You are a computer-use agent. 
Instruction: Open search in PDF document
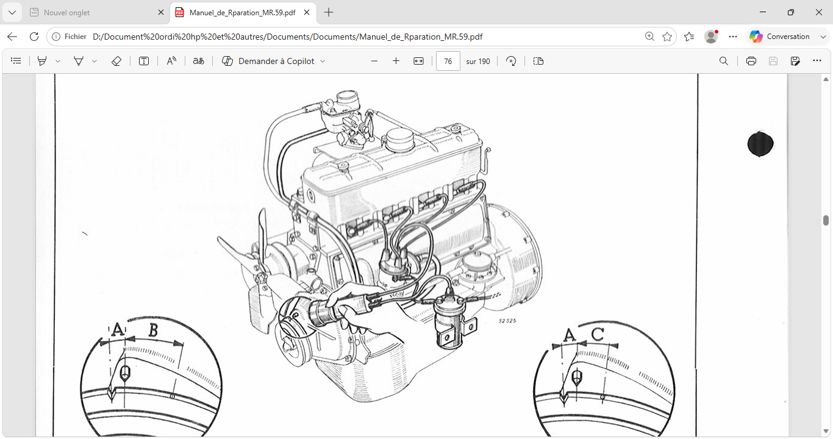[x=724, y=61]
